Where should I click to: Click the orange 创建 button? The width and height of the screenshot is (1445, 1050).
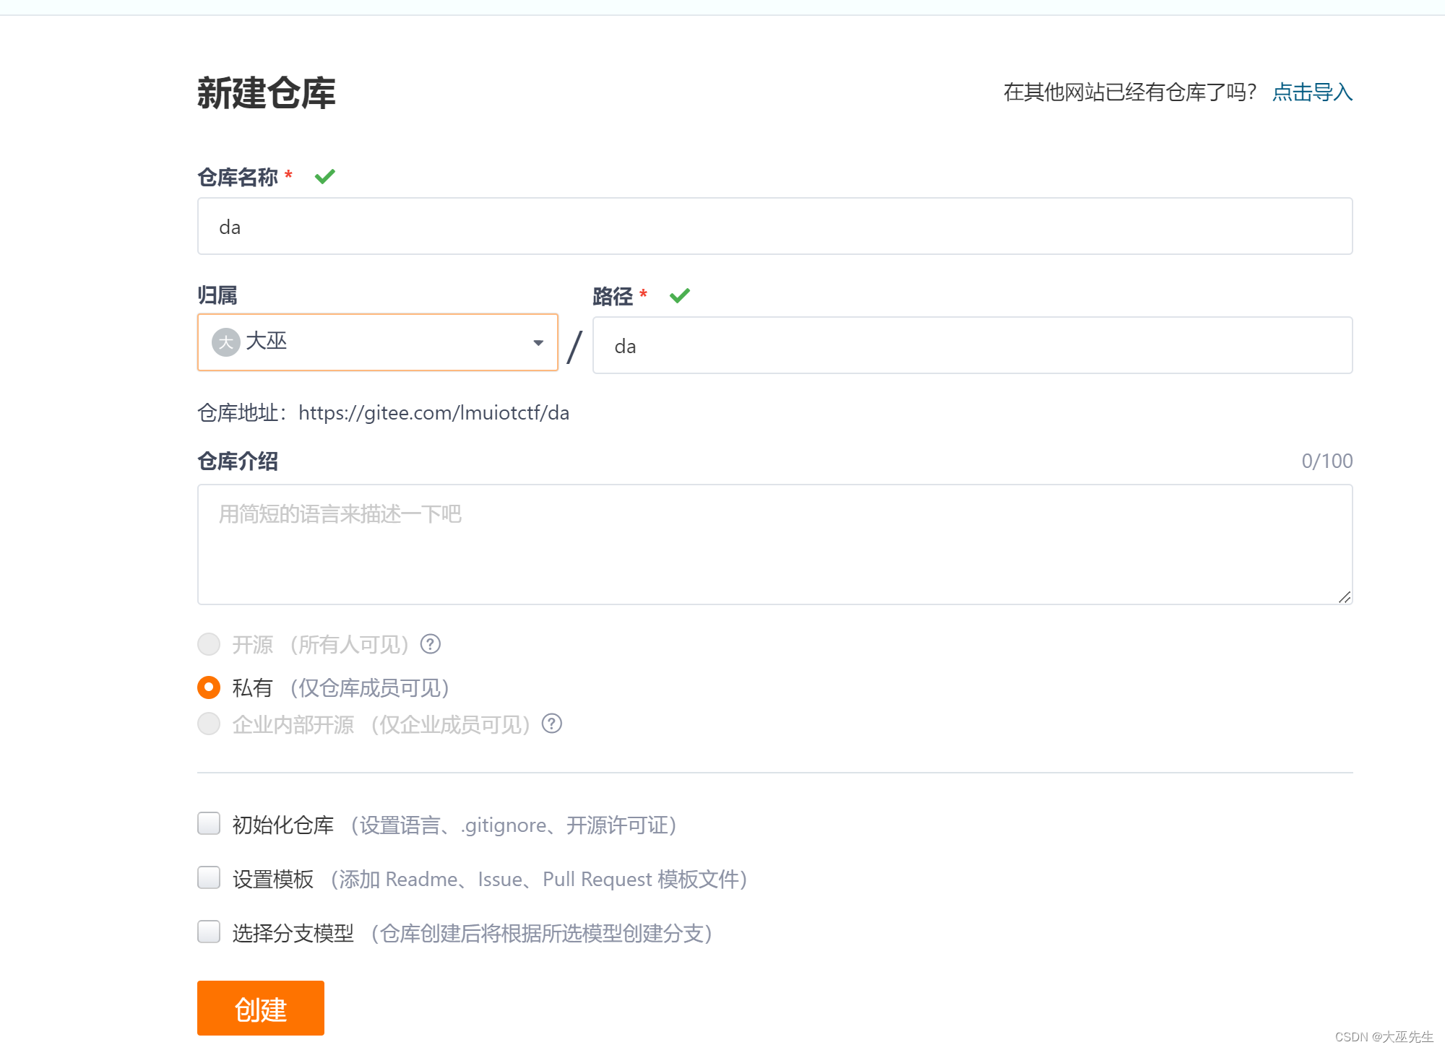pos(260,1008)
